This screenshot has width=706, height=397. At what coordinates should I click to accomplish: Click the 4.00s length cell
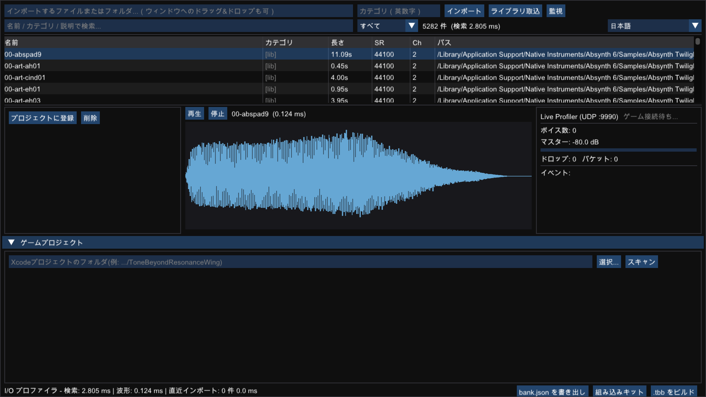(x=339, y=77)
